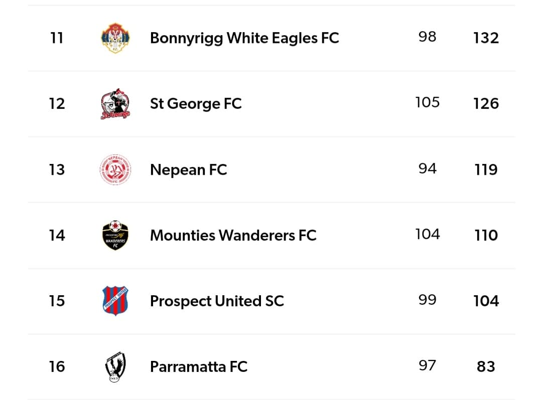Click the bold 132 points total
Image resolution: width=542 pixels, height=400 pixels.
coord(486,38)
